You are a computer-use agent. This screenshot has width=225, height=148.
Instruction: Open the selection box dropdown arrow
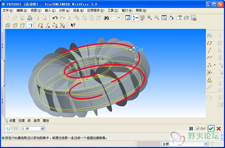[119, 18]
